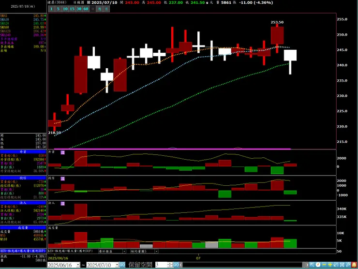
Task: Open the 累計類息 indicator dropdown
Action: [124, 251]
